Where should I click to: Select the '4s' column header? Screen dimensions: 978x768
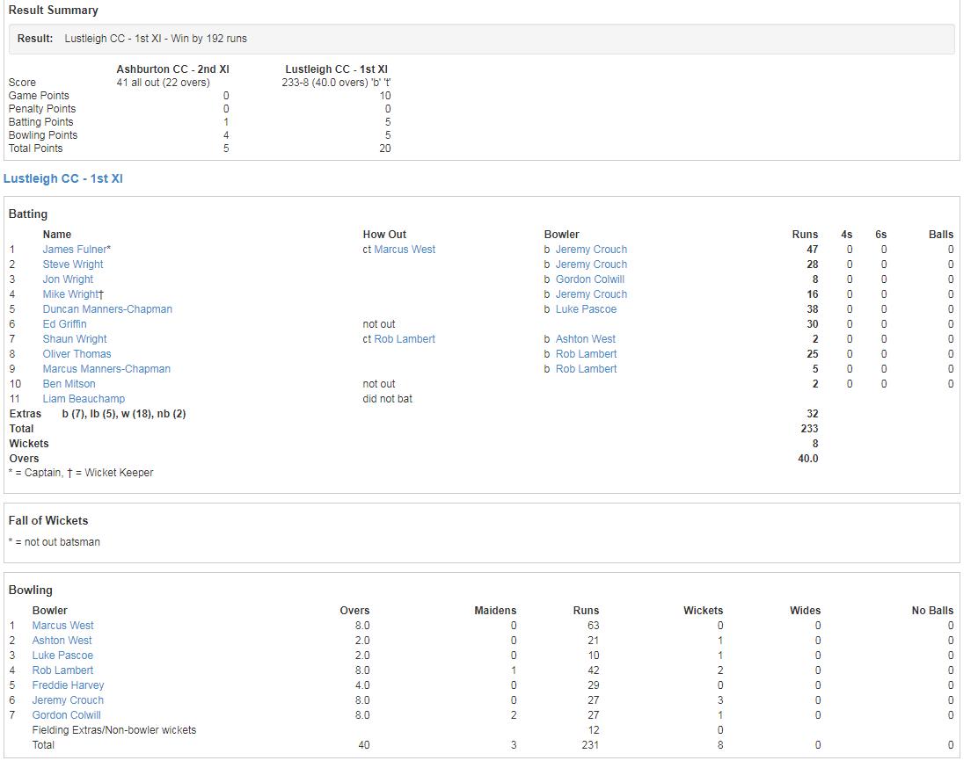click(846, 235)
